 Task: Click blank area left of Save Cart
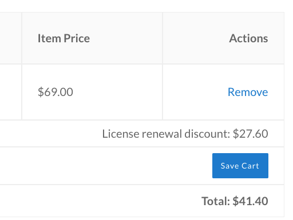pyautogui.click(x=105, y=166)
